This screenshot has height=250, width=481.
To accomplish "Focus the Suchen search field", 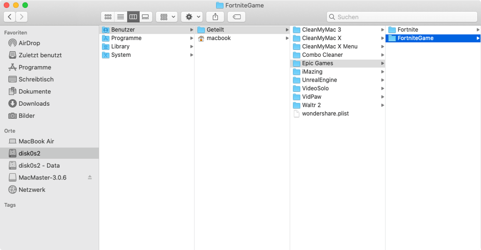I will pos(402,17).
